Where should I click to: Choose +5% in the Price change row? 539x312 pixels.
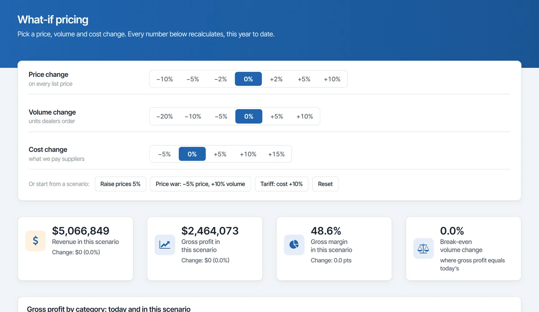coord(304,79)
